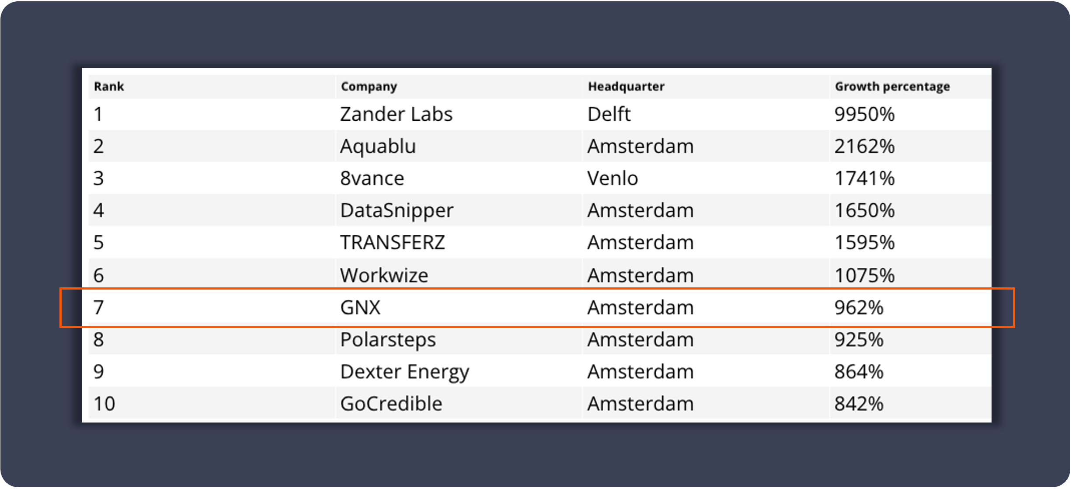The image size is (1072, 489).
Task: Select the 2162% growth percentage cell
Action: click(x=864, y=147)
